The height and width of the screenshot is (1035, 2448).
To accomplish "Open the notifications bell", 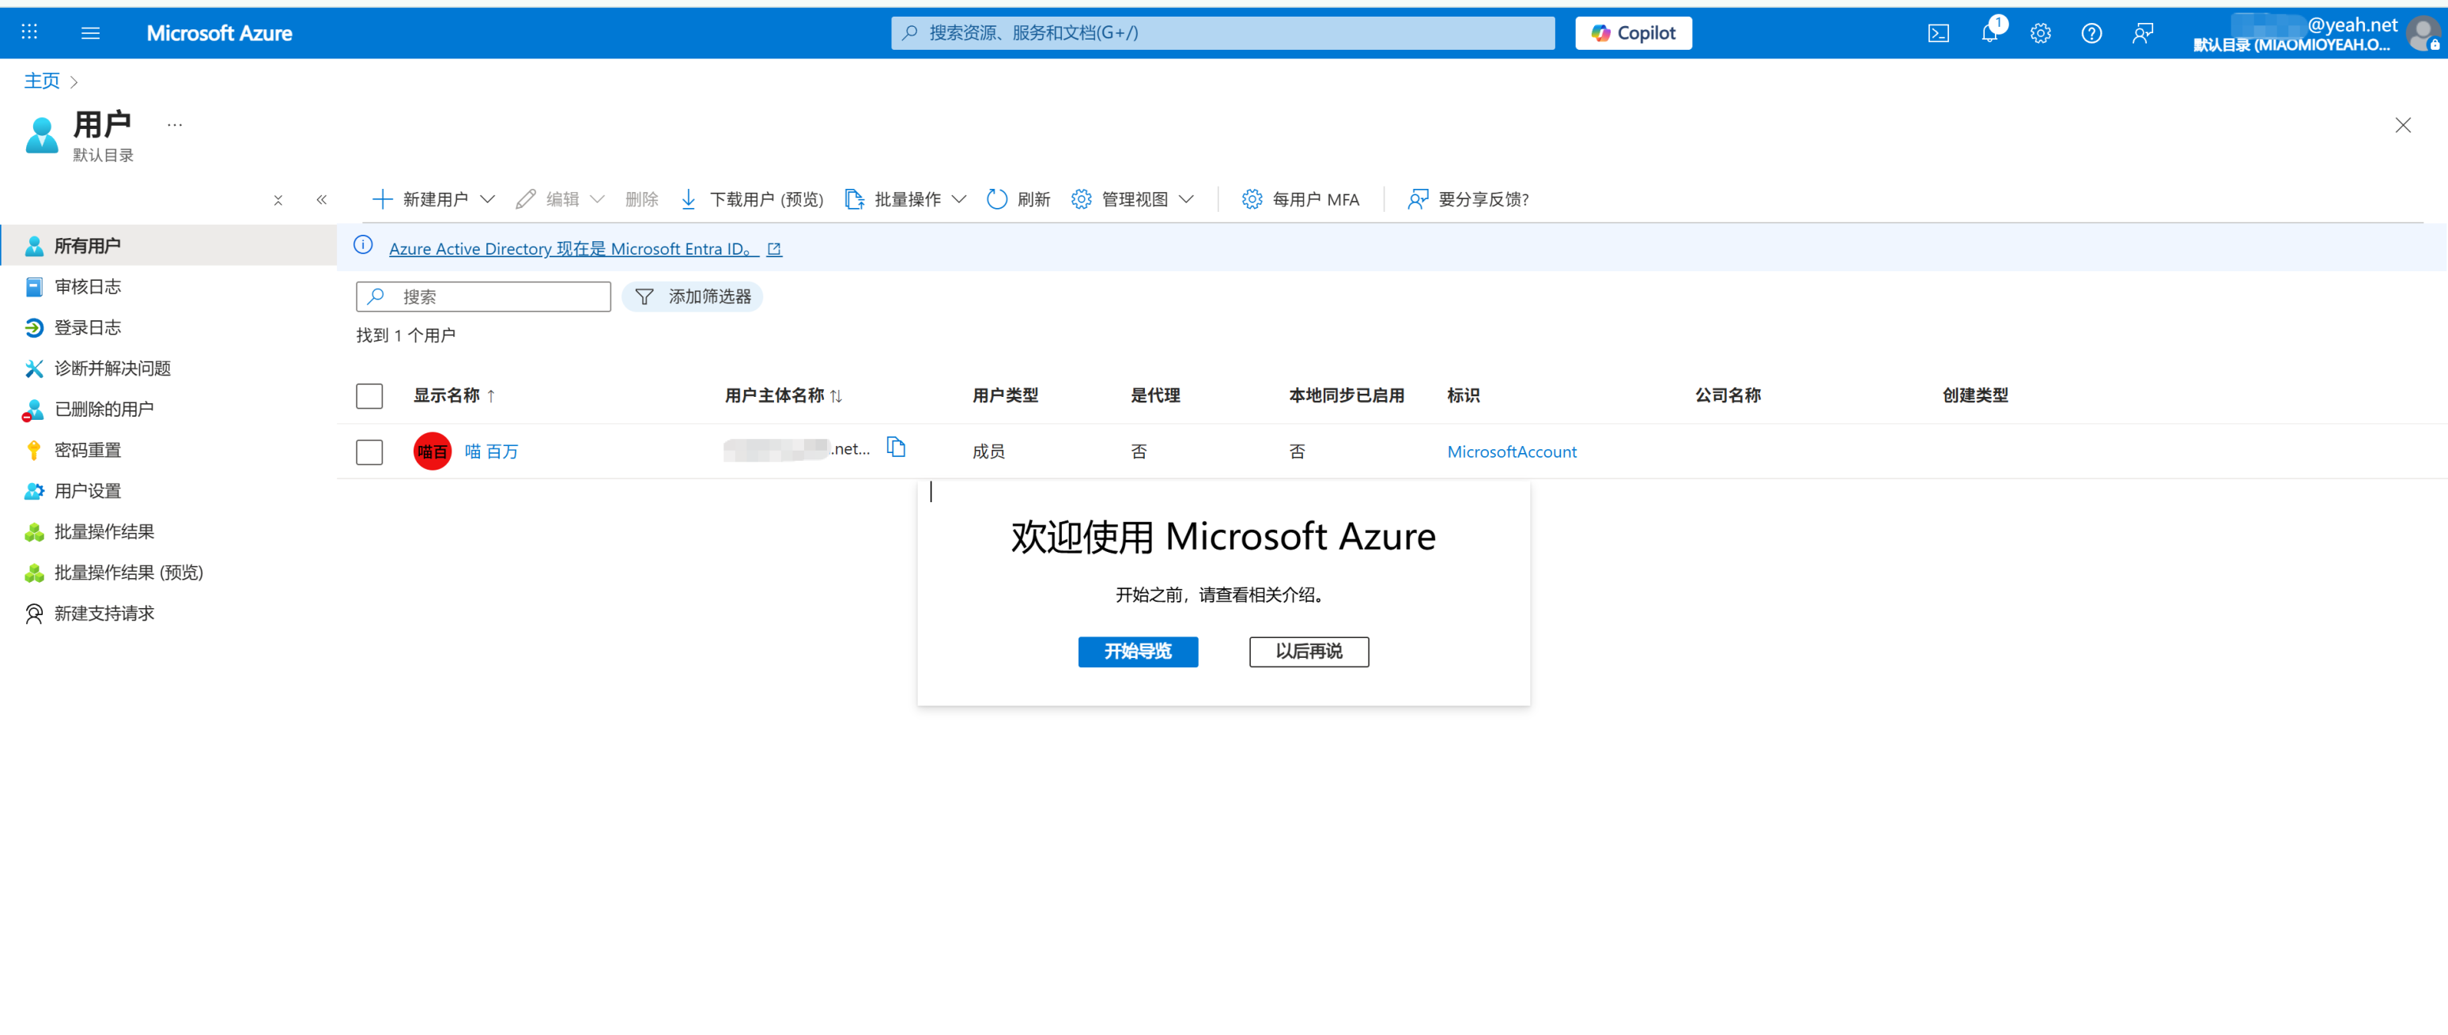I will click(1989, 32).
